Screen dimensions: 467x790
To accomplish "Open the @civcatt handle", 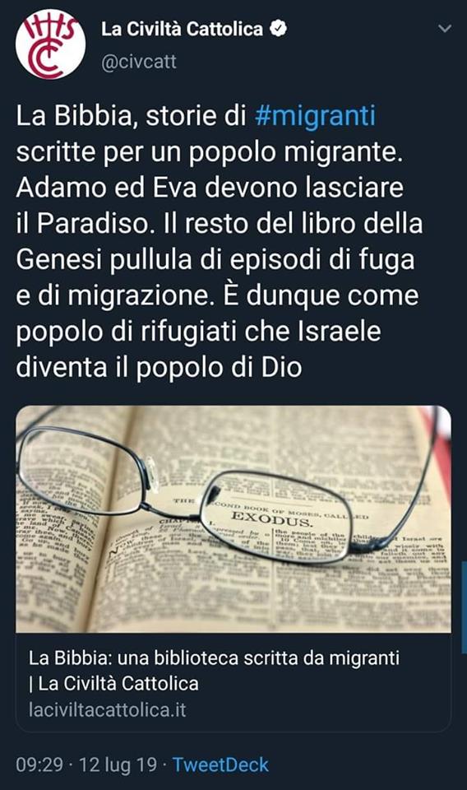I will 139,62.
